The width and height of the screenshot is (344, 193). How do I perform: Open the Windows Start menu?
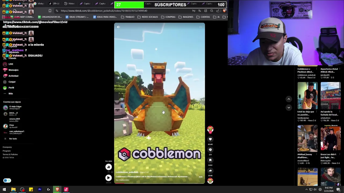[4, 190]
